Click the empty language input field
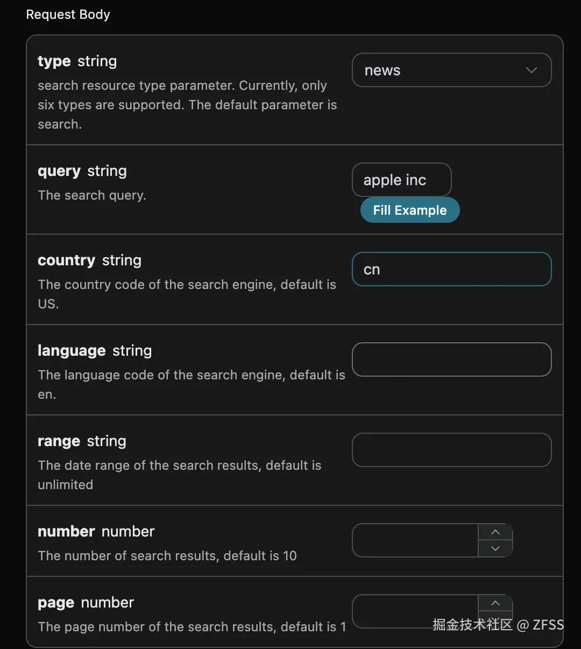 point(451,359)
